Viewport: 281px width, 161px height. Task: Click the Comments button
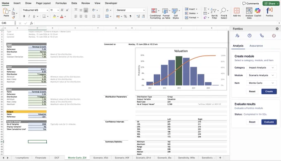[250, 3]
